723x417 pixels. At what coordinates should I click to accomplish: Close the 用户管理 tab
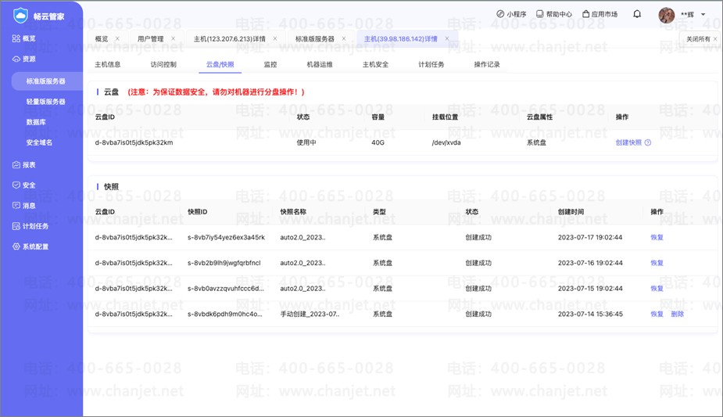[x=174, y=38]
